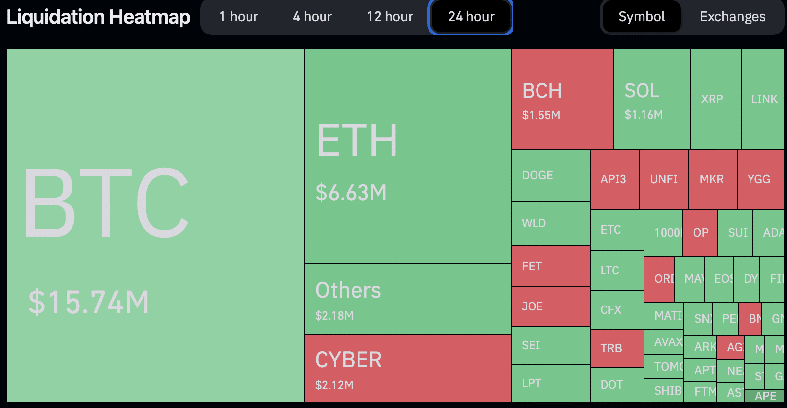The width and height of the screenshot is (787, 408).
Task: Open the red FET tile
Action: (550, 266)
